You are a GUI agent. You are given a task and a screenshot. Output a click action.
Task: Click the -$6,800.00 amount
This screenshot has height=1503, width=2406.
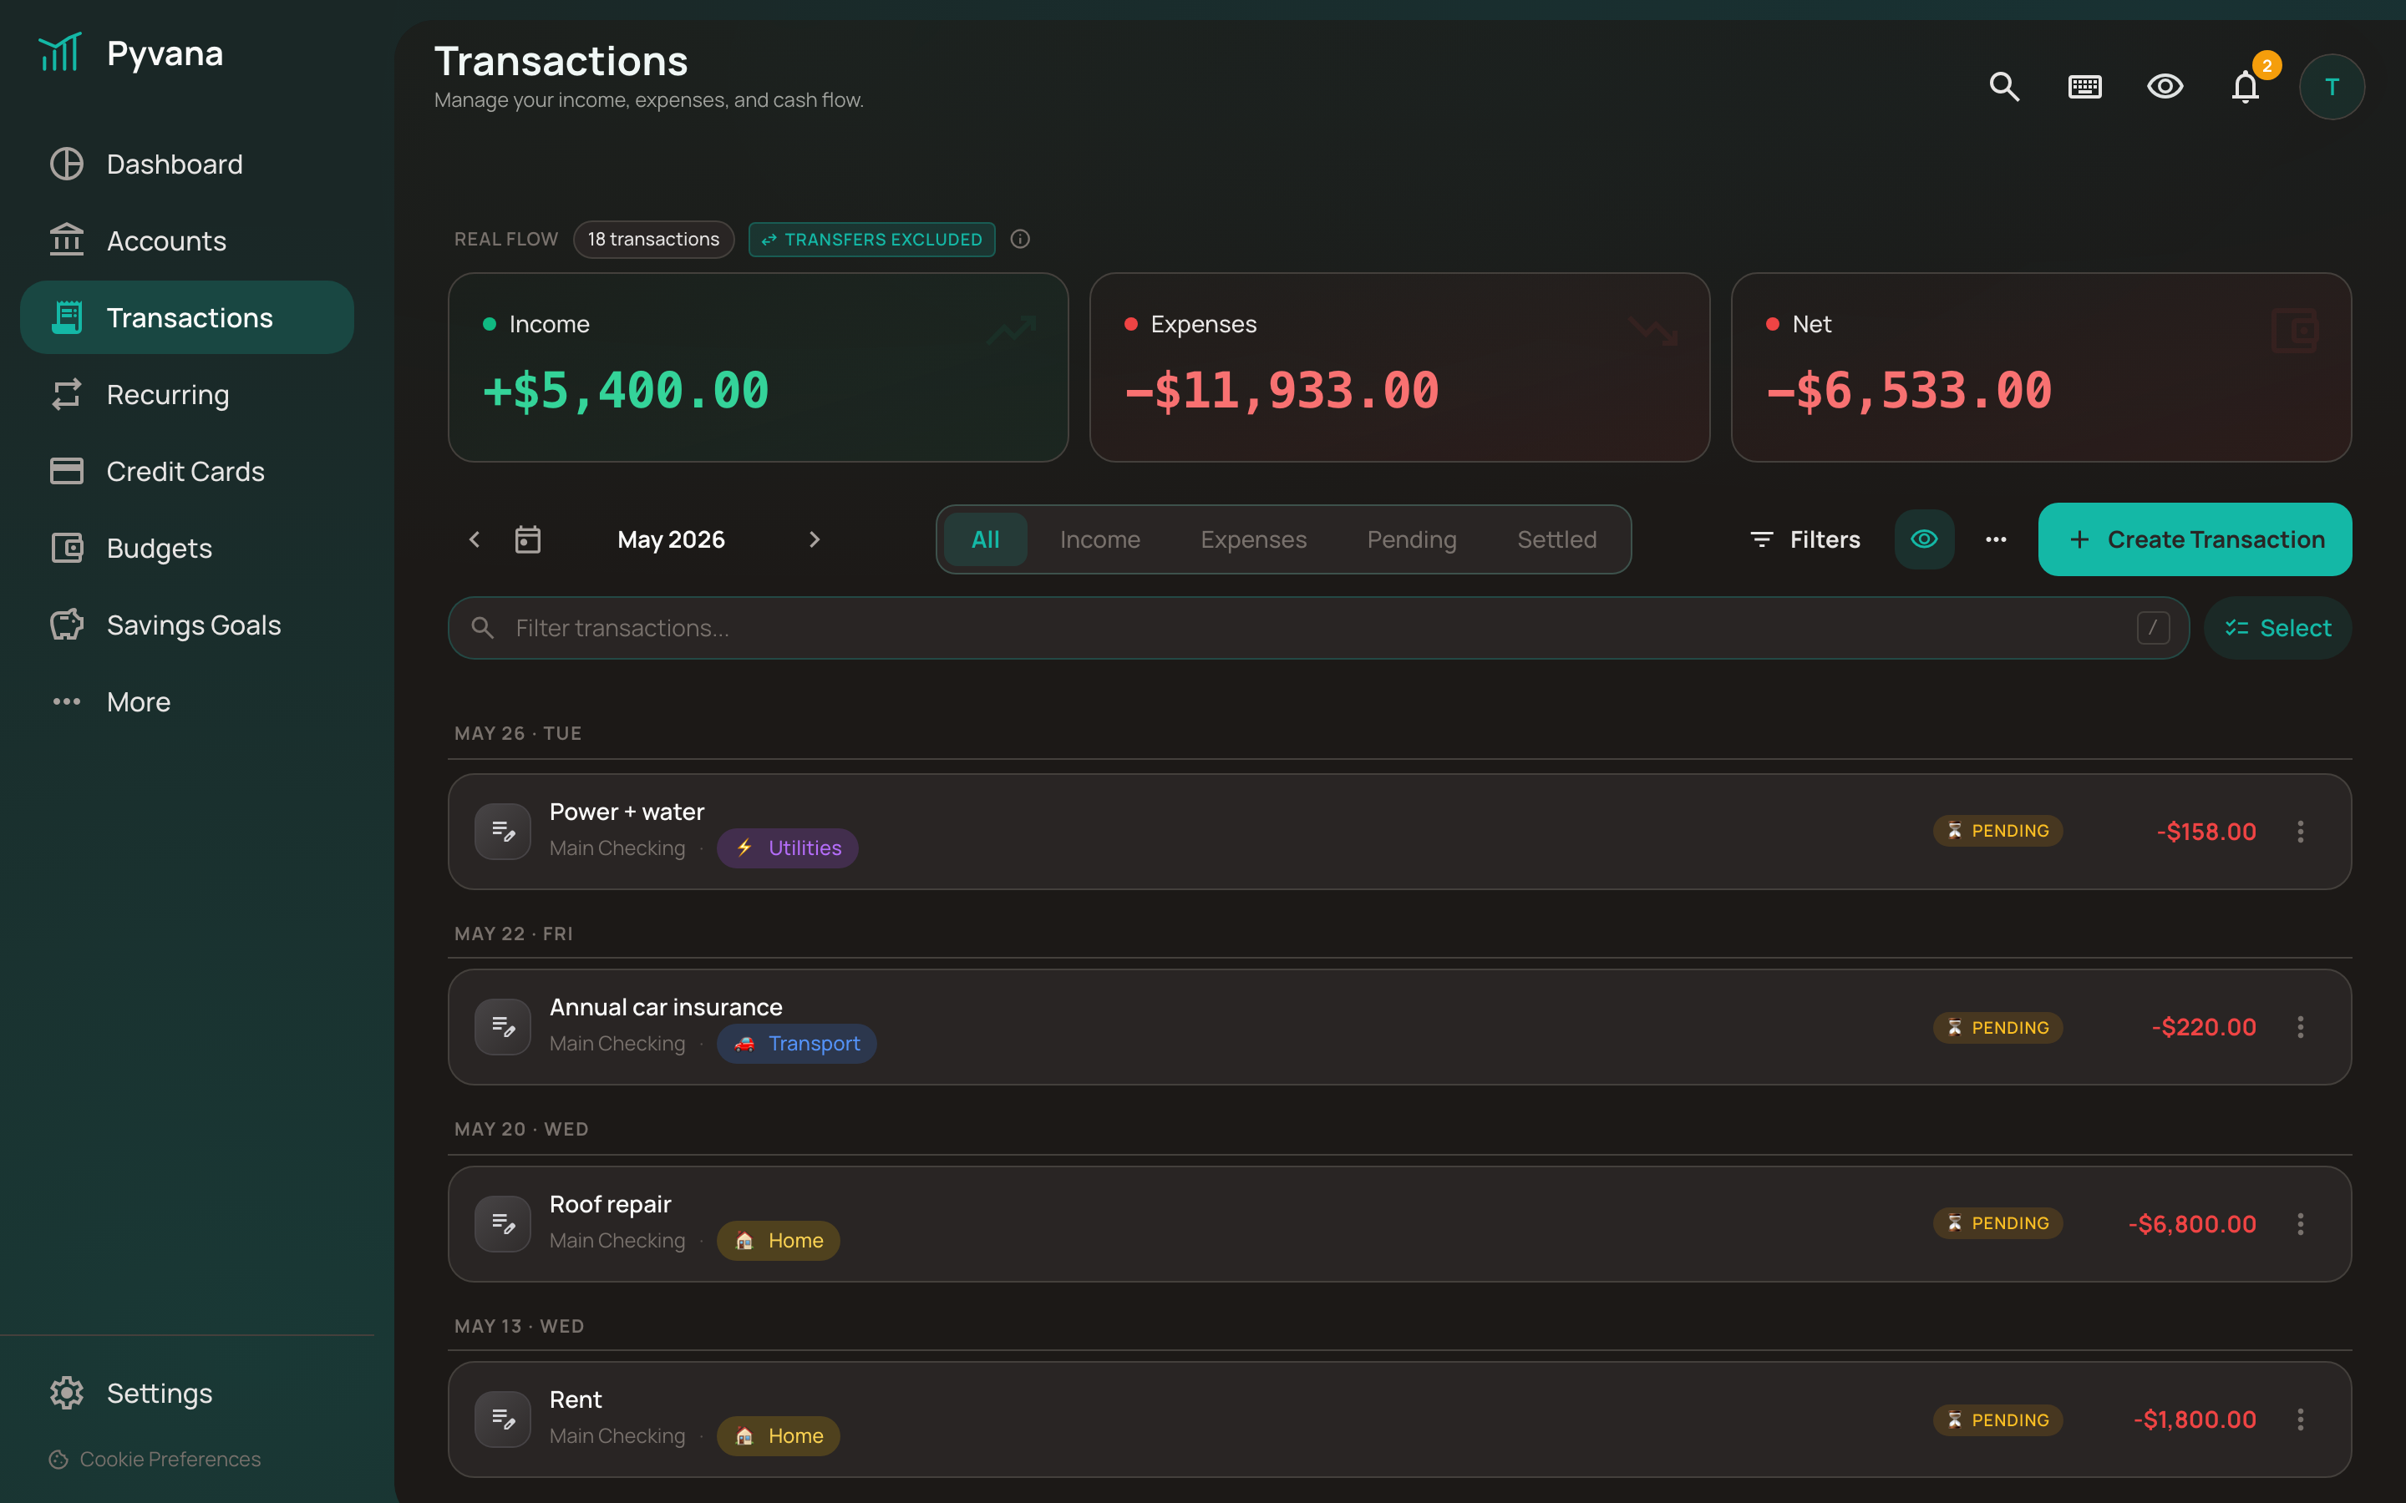coord(2192,1225)
